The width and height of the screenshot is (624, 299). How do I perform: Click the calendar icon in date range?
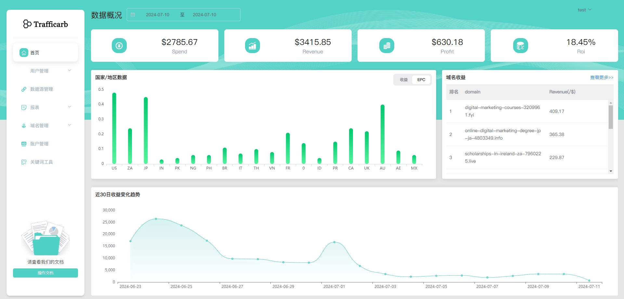pyautogui.click(x=133, y=15)
